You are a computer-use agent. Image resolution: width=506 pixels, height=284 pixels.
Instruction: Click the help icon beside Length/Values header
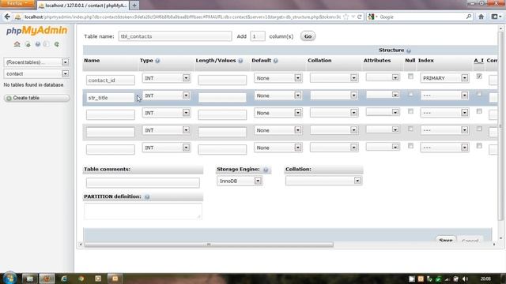[x=240, y=61]
